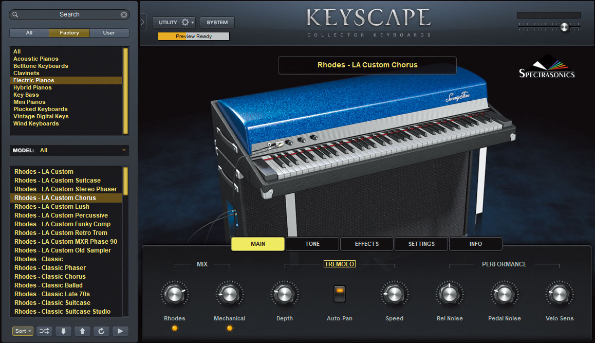Collapse the browser with sidebar arrow
This screenshot has width=595, height=343.
point(143,22)
